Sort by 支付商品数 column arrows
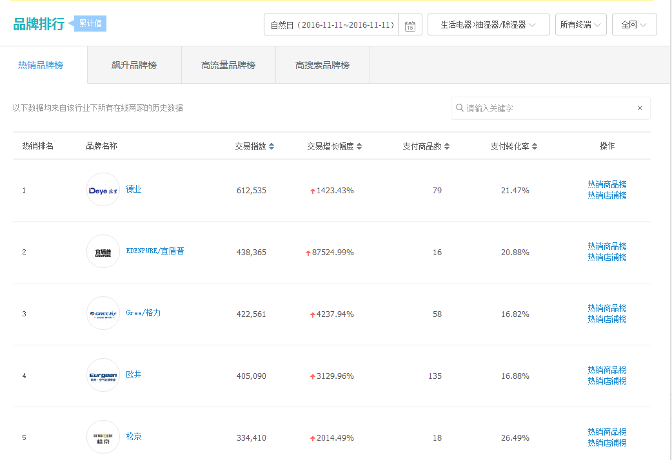 coord(447,147)
